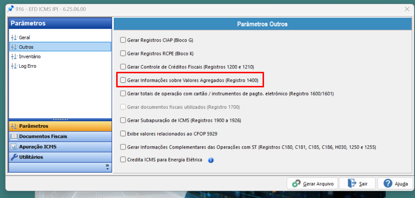The height and width of the screenshot is (198, 415).
Task: Open the Documentos Fiscais section
Action: (x=60, y=136)
